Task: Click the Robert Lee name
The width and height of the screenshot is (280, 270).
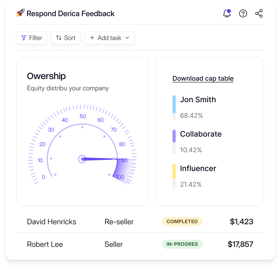Action: 45,244
